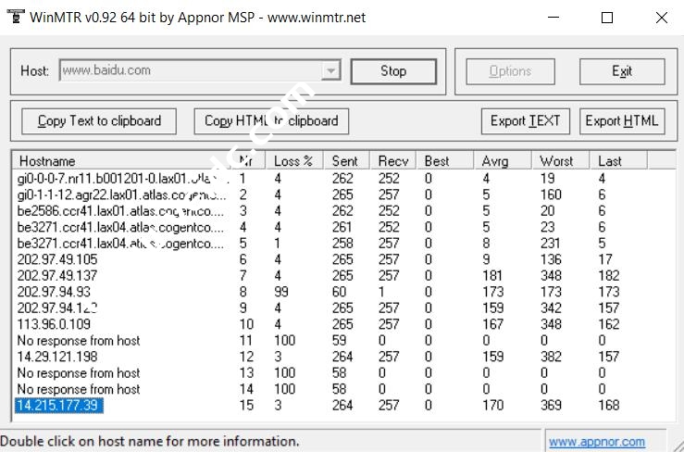
Task: Open the www.appnor.com link
Action: click(x=597, y=442)
